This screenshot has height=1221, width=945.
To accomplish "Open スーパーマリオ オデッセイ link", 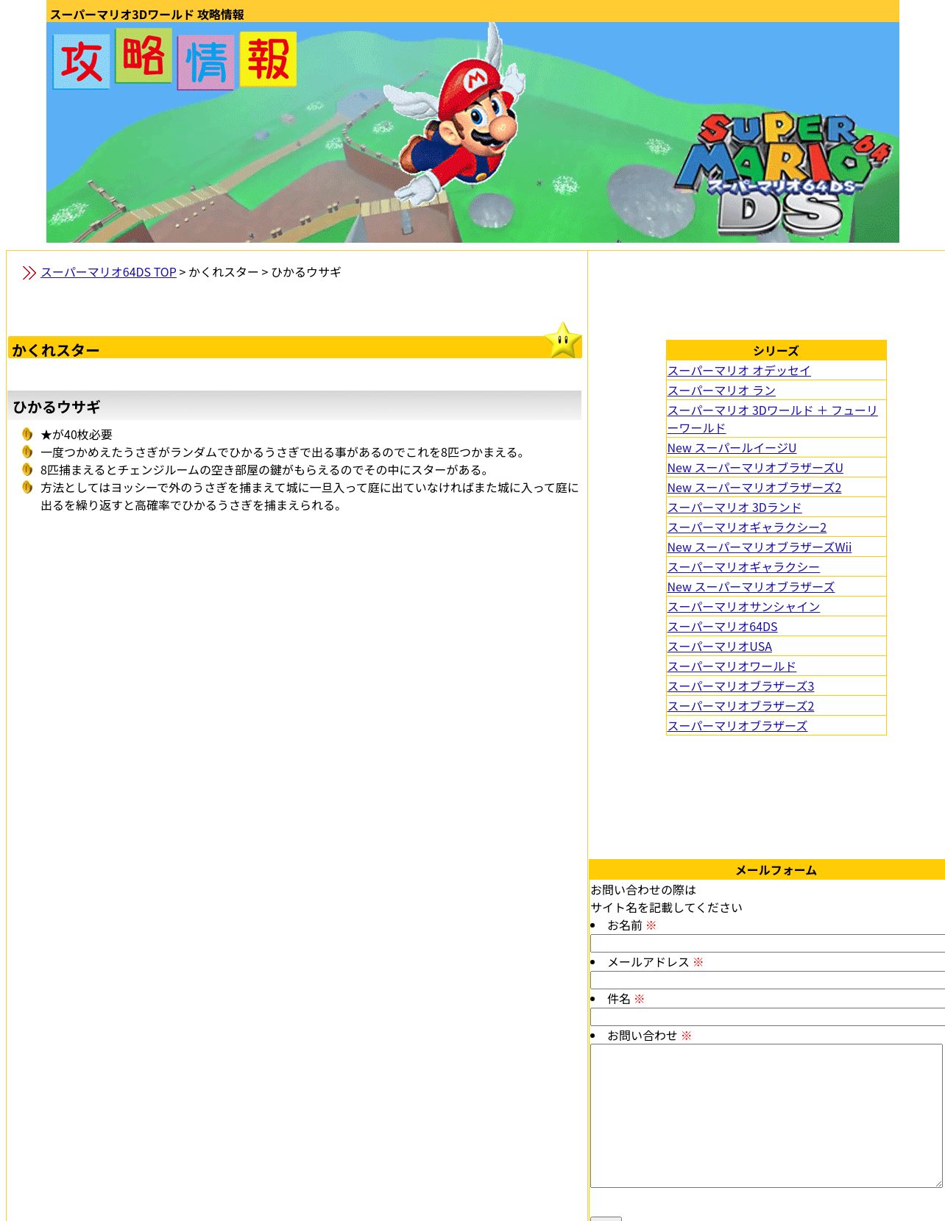I will [739, 371].
